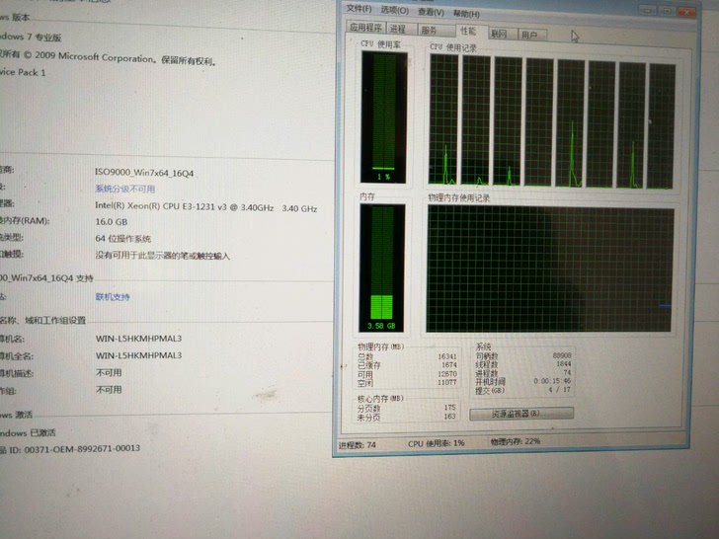
Task: Click the 句柄数 value 88908
Action: (x=562, y=355)
